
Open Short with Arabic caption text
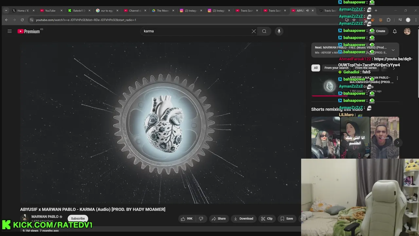click(x=355, y=138)
